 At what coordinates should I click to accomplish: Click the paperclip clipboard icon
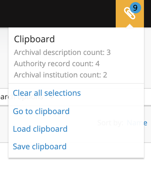pyautogui.click(x=129, y=13)
